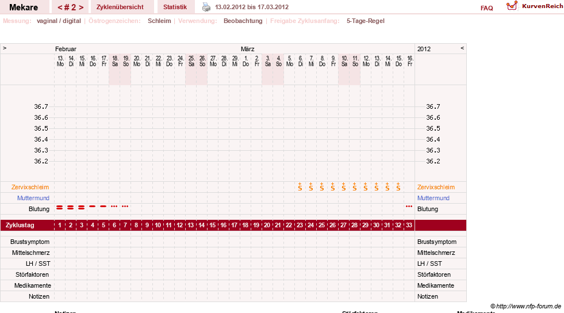This screenshot has height=313, width=564.
Task: Click the left Muttermund label
Action: pyautogui.click(x=33, y=198)
